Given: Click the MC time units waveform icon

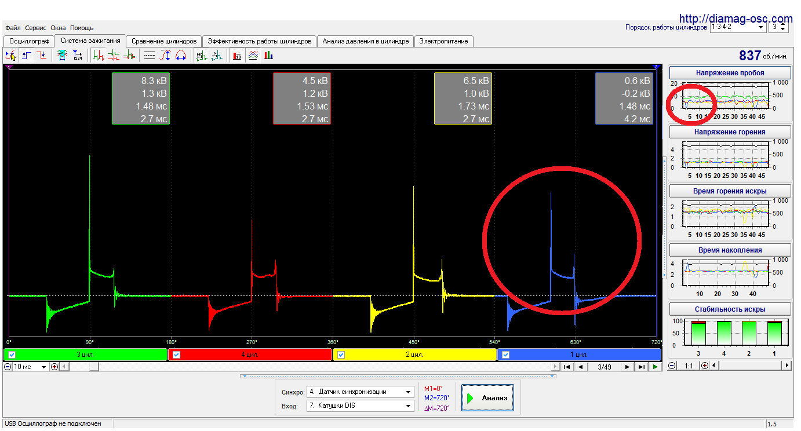Looking at the screenshot, I should pos(201,56).
